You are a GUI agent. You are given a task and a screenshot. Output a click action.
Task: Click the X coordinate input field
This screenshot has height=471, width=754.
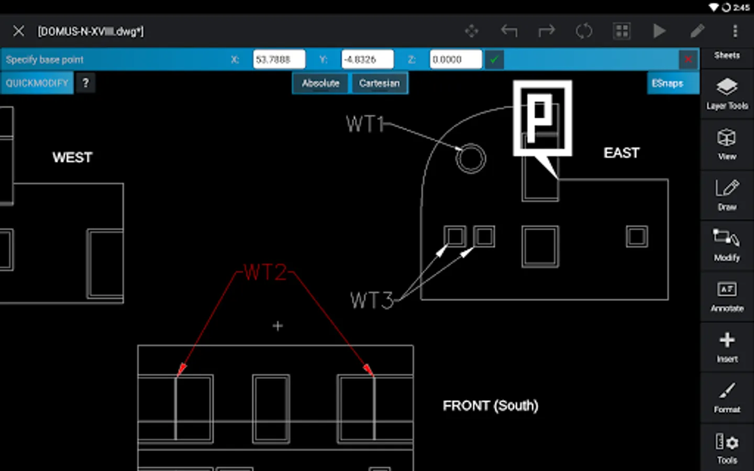[279, 59]
